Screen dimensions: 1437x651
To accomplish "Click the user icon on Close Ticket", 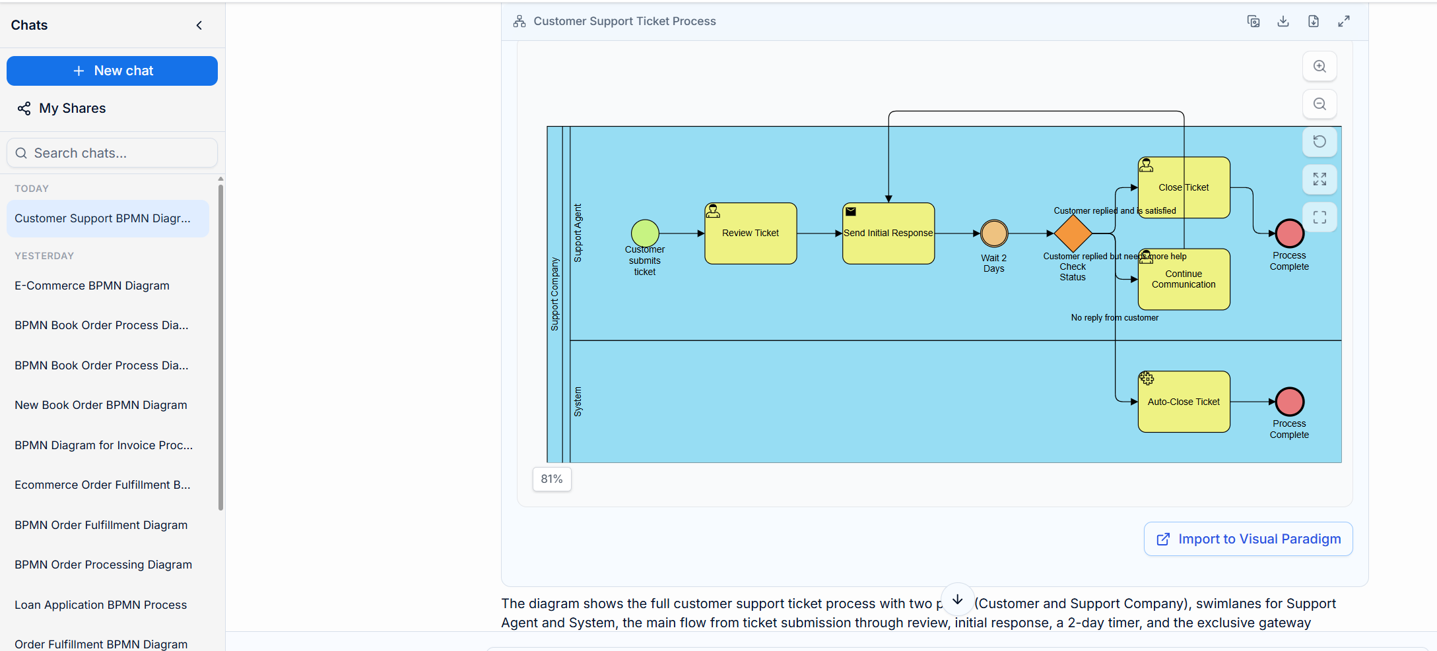I will click(x=1147, y=165).
